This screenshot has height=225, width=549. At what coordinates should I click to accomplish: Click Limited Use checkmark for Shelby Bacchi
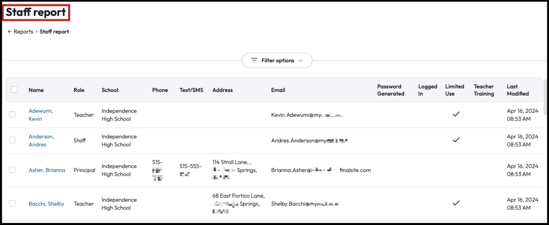456,203
